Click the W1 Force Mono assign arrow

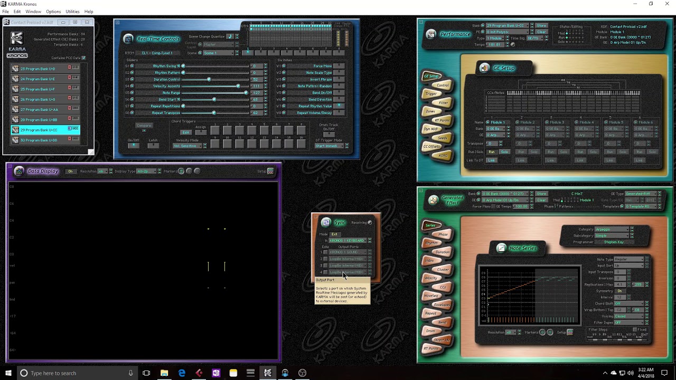283,66
